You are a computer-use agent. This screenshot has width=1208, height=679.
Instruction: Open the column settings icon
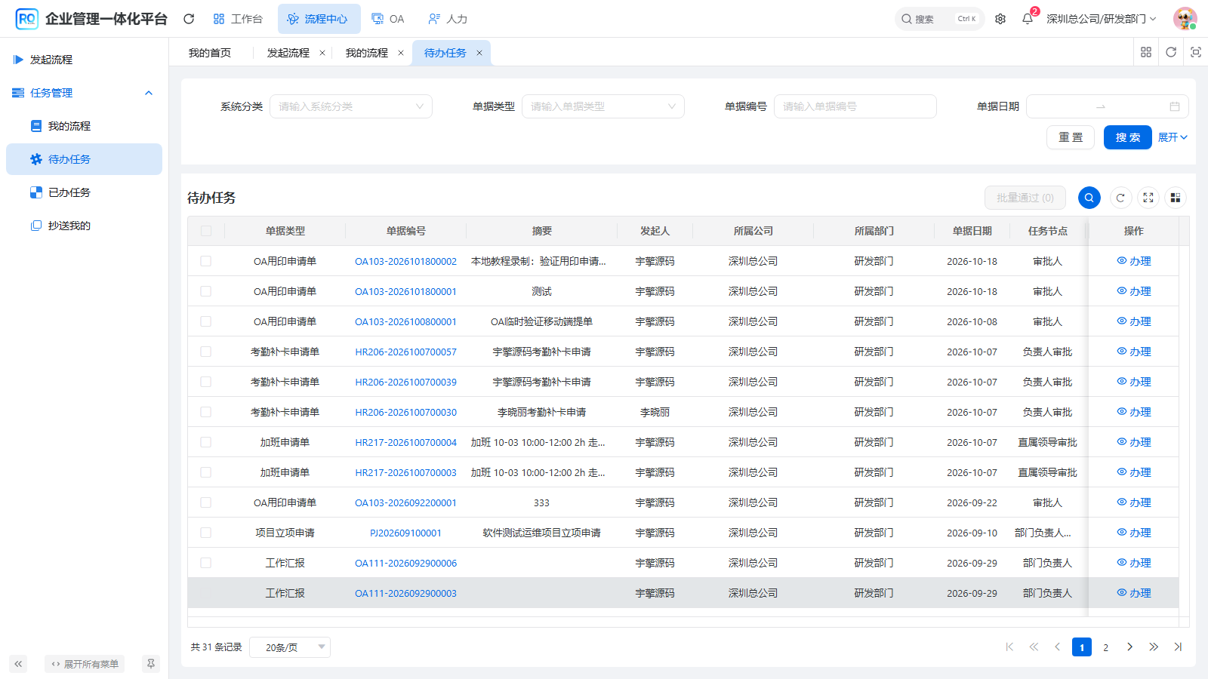1176,198
